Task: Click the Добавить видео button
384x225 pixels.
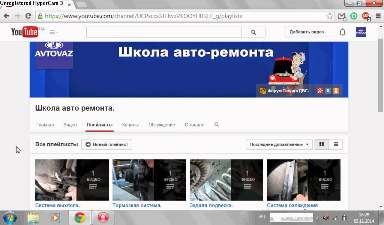Action: [x=307, y=32]
